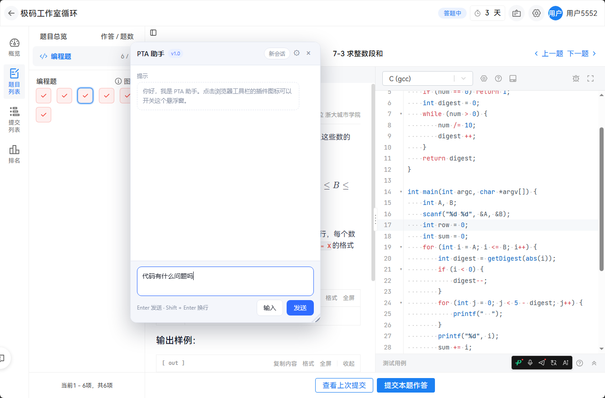Screen dimensions: 605x398
Task: Select the first problem check box
Action: [x=44, y=96]
